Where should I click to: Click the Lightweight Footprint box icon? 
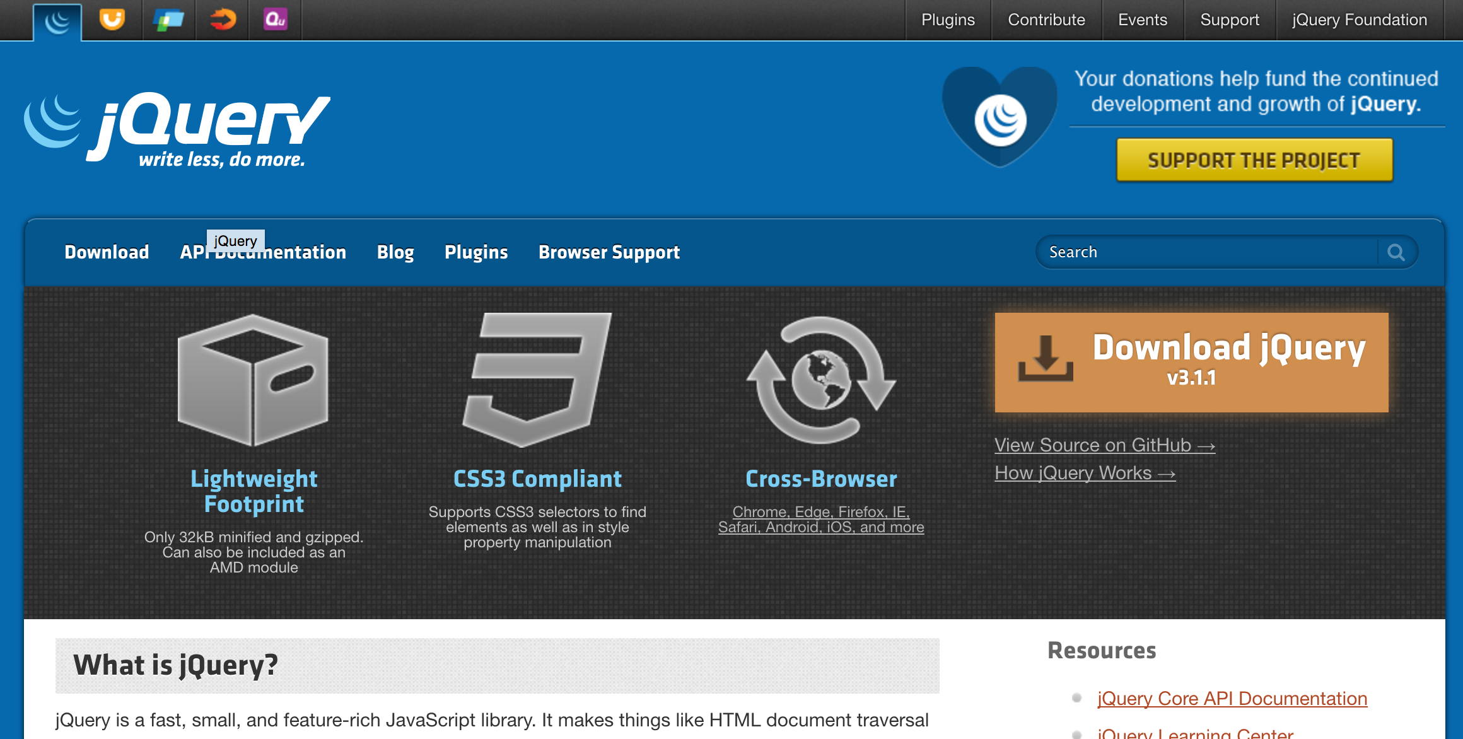pos(254,380)
